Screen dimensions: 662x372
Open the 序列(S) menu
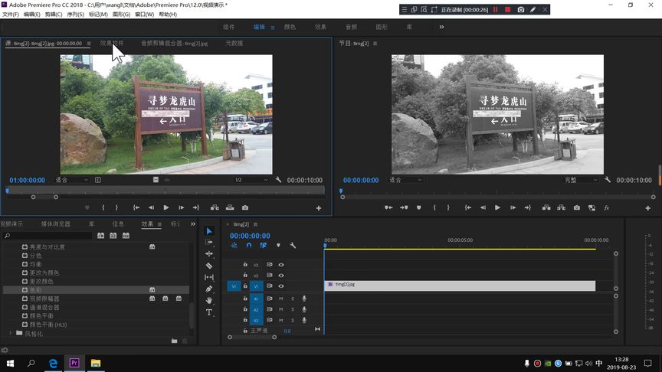click(x=75, y=15)
